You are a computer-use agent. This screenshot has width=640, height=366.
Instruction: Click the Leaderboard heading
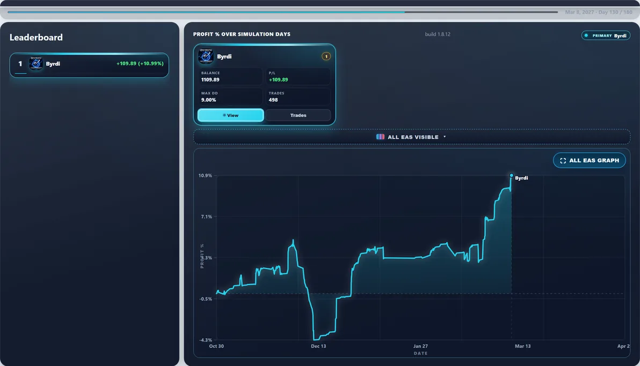(x=37, y=38)
